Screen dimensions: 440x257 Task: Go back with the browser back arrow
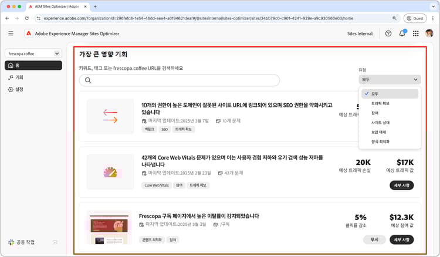[x=7, y=18]
